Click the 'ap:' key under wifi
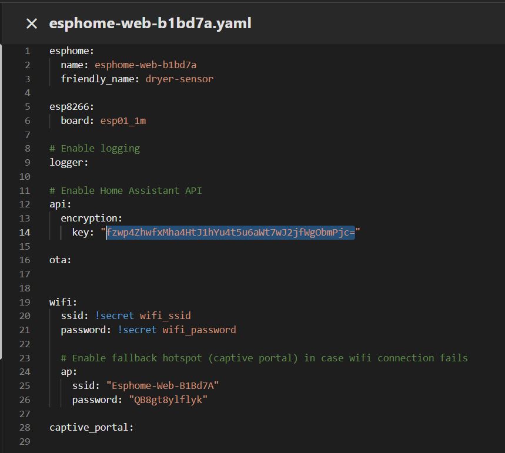505x453 pixels. (69, 372)
